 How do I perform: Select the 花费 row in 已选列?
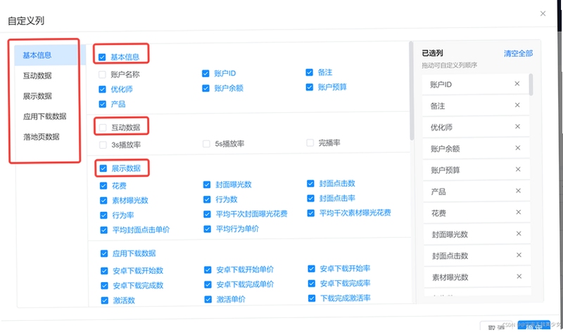[477, 213]
